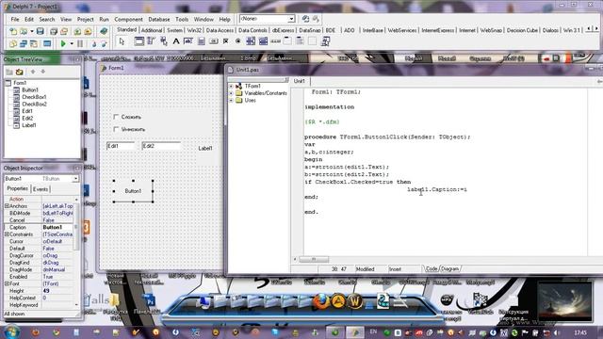Select the ActionList component palette icon
603x339 pixels.
pos(325,41)
